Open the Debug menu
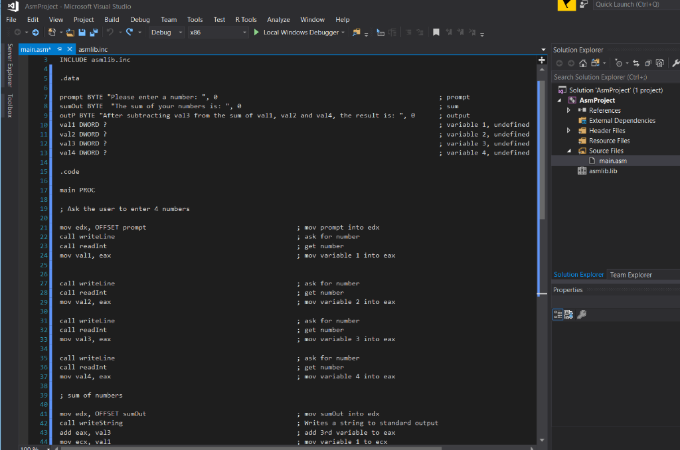 139,19
